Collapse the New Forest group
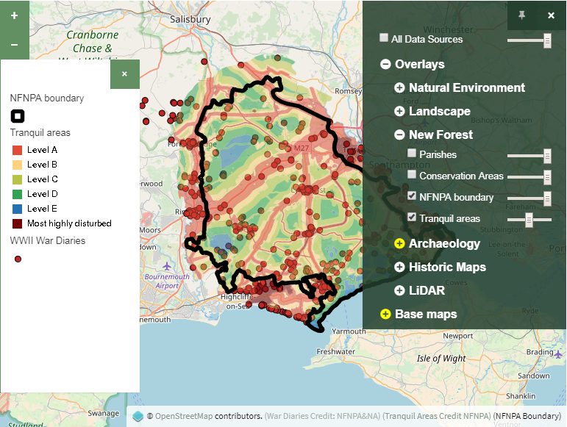Viewport: 567px width, 427px height. point(399,135)
